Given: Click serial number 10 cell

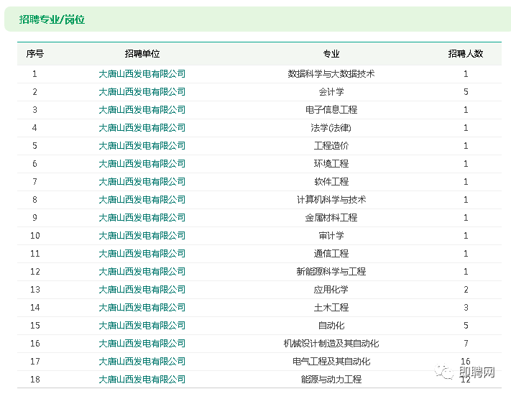Looking at the screenshot, I should coord(35,236).
